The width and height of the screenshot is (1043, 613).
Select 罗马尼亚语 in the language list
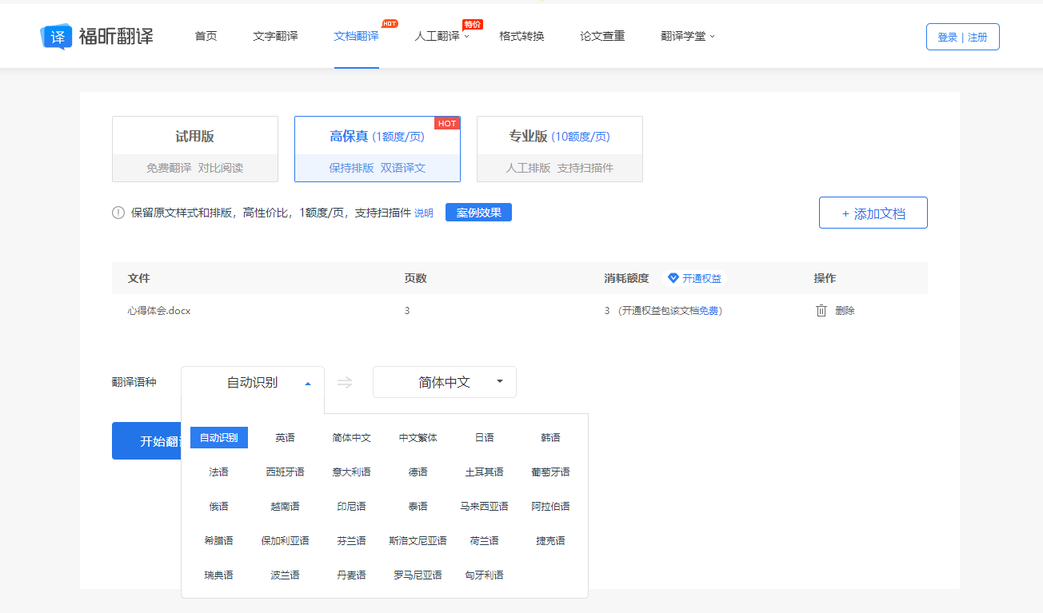coord(418,575)
